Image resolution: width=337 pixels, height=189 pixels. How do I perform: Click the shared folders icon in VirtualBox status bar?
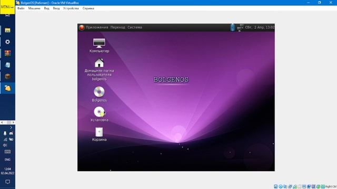300,187
